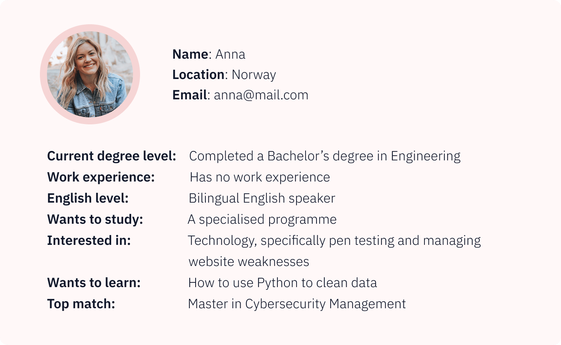Click the bold Email label
The width and height of the screenshot is (561, 345).
pos(190,95)
